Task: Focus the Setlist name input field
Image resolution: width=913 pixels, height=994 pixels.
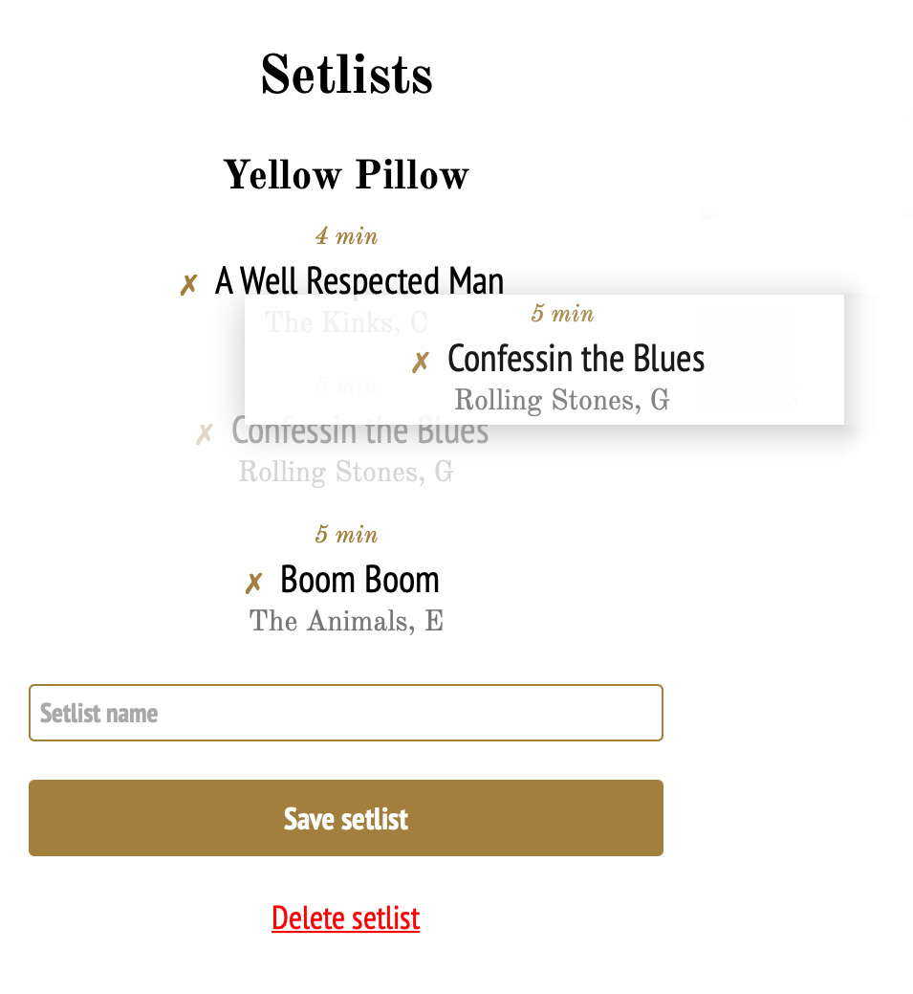Action: click(x=345, y=713)
